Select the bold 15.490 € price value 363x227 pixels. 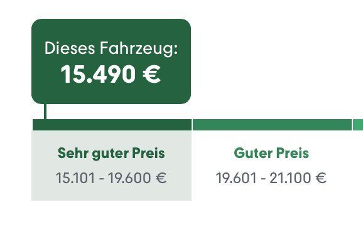[x=111, y=74]
